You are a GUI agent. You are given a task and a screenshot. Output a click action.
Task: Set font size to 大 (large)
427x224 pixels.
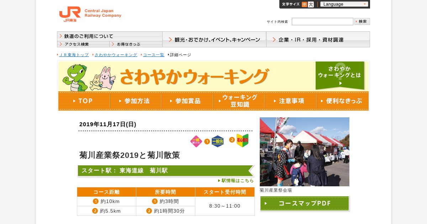point(311,4)
